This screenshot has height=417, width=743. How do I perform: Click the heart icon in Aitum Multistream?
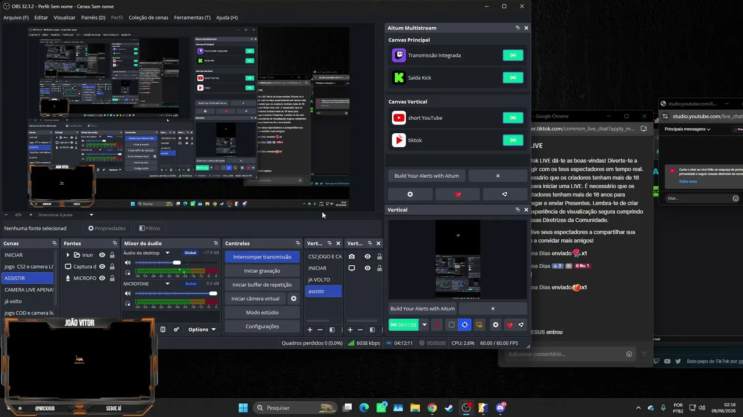point(457,195)
